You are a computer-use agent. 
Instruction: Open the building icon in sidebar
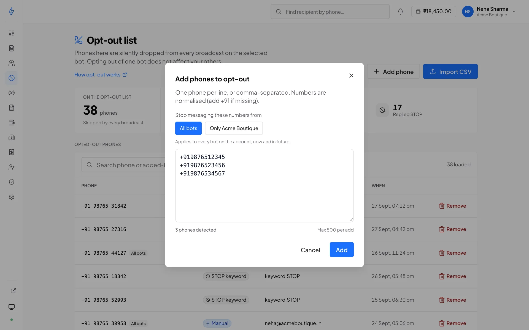tap(11, 137)
